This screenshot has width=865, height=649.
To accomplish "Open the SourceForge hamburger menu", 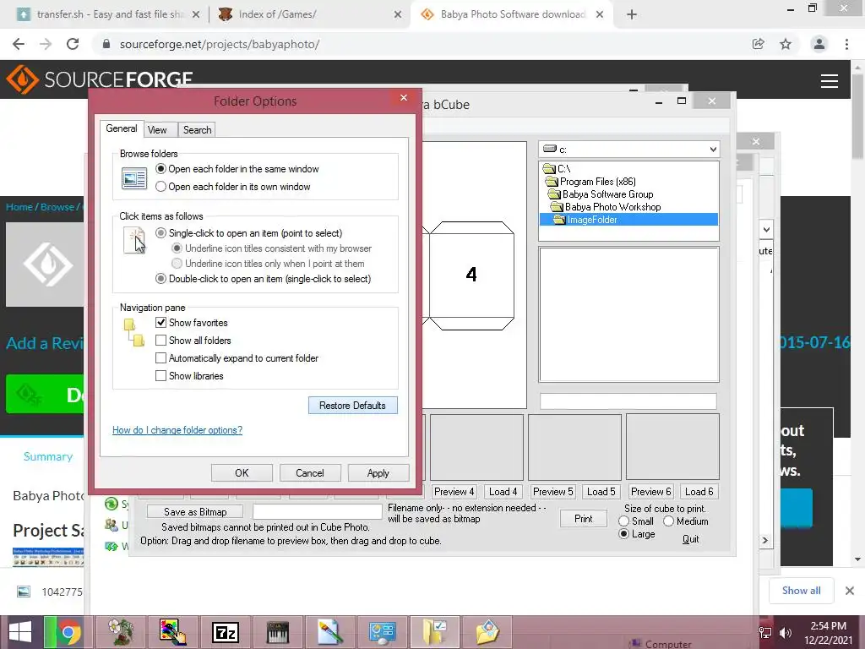I will pos(830,81).
